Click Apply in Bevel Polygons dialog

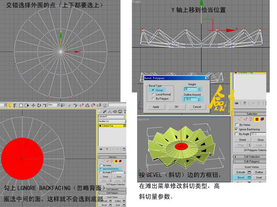click(156, 107)
